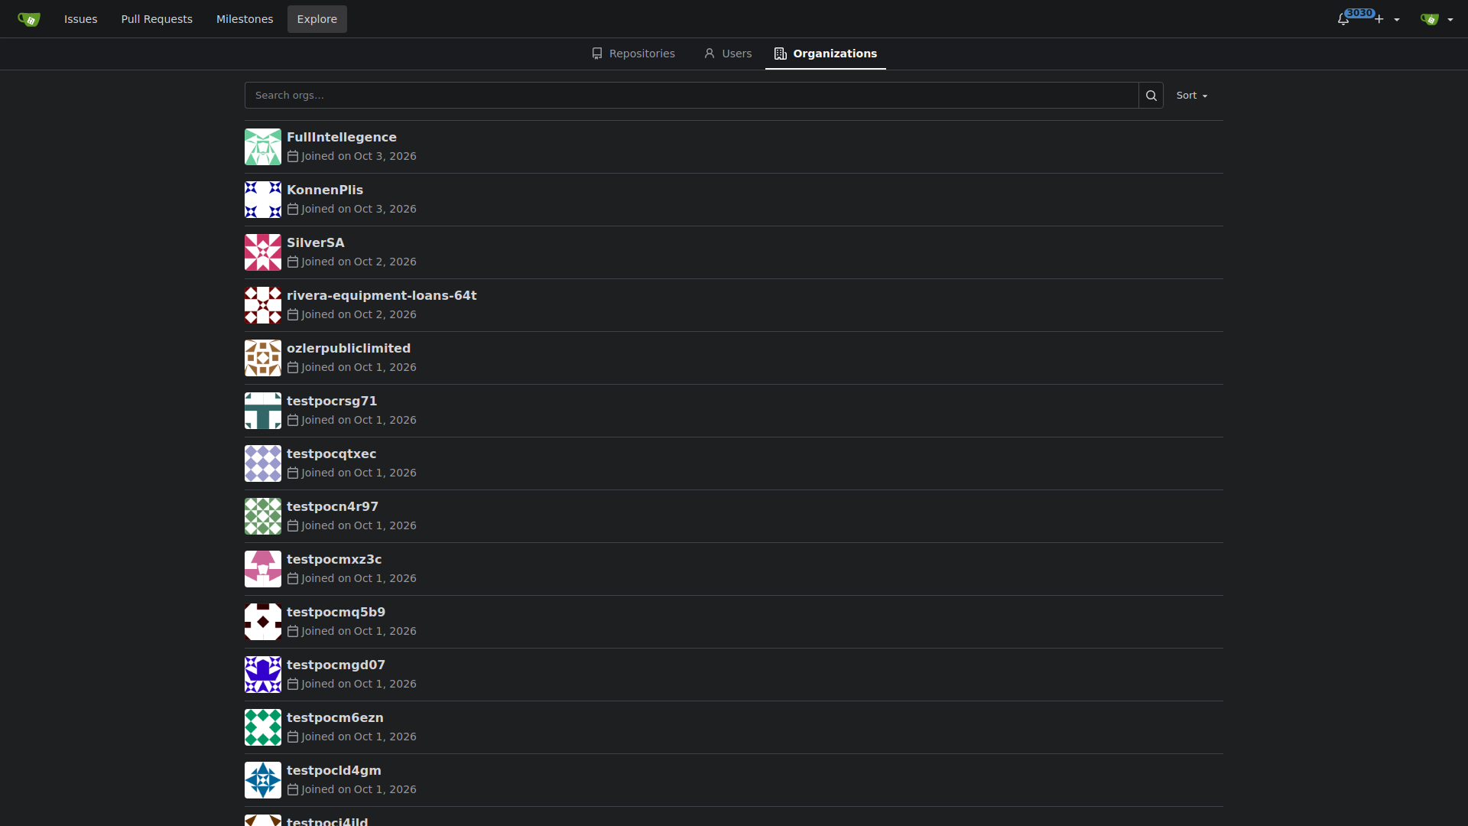Screen dimensions: 1468x826
Task: Open KonnenPlis organization avatar
Action: [x=263, y=200]
